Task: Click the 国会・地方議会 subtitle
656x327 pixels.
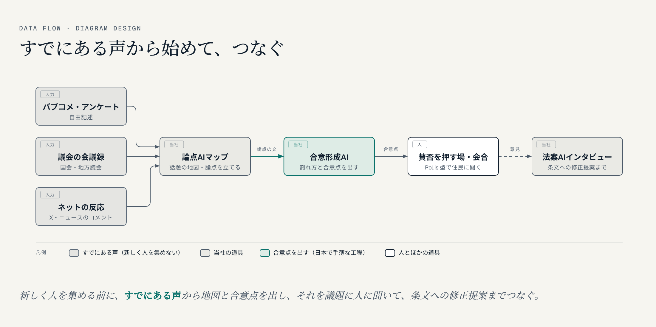Action: pos(81,167)
